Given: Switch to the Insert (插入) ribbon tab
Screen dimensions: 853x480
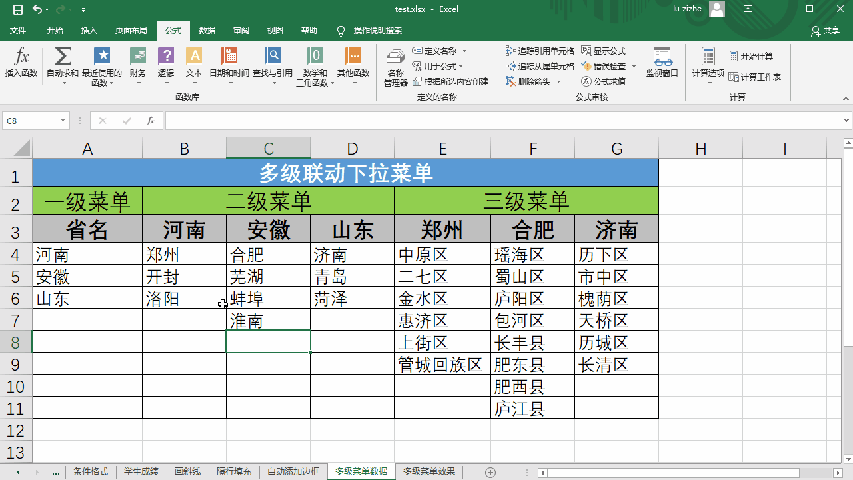Looking at the screenshot, I should pos(89,31).
